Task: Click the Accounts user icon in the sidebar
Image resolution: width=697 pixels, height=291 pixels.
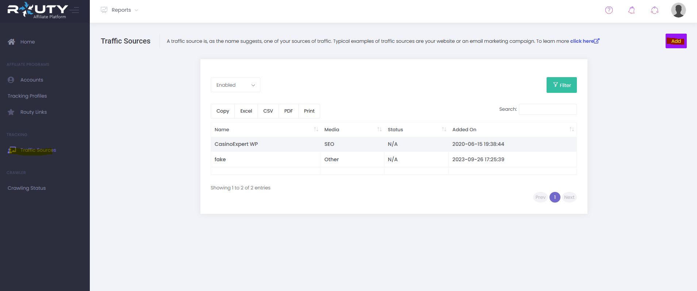Action: (11, 80)
